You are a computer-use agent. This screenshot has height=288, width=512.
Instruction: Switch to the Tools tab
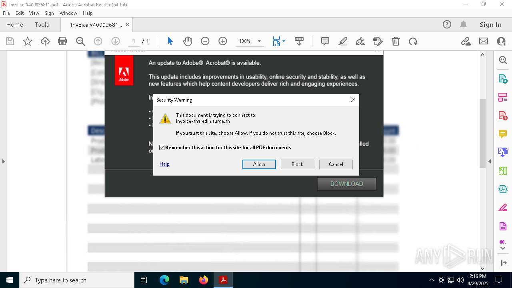(x=42, y=24)
